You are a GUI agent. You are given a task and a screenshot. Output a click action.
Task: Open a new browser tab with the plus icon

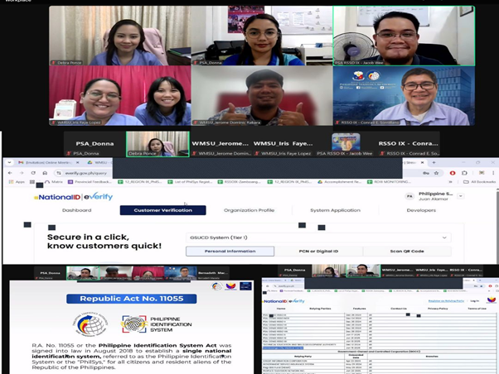click(434, 162)
